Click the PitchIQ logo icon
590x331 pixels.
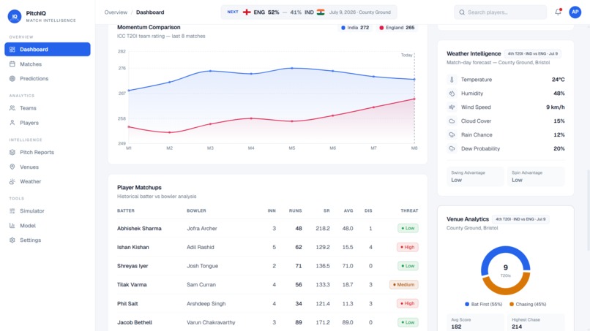15,17
